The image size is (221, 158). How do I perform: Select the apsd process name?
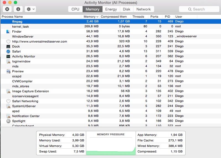(16, 111)
